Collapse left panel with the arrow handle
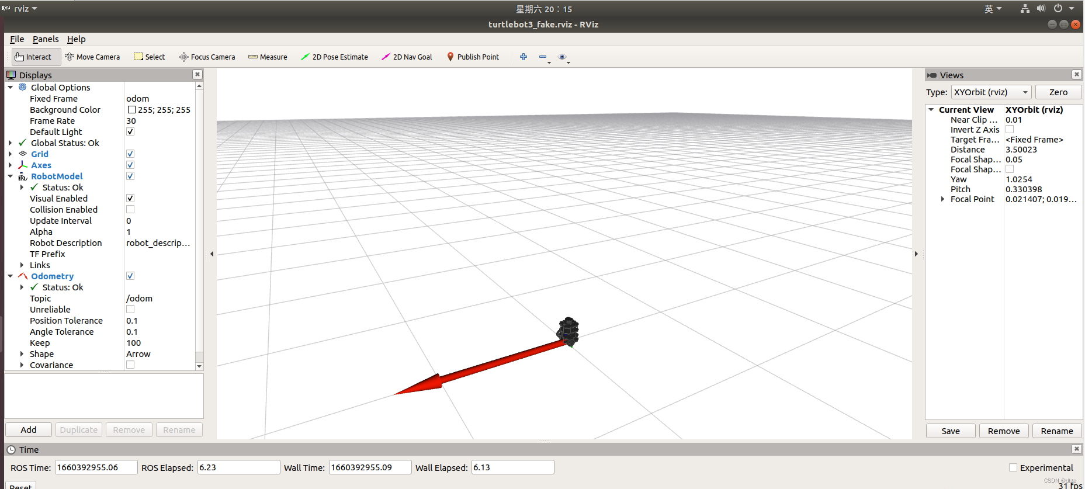The height and width of the screenshot is (489, 1085). 212,254
